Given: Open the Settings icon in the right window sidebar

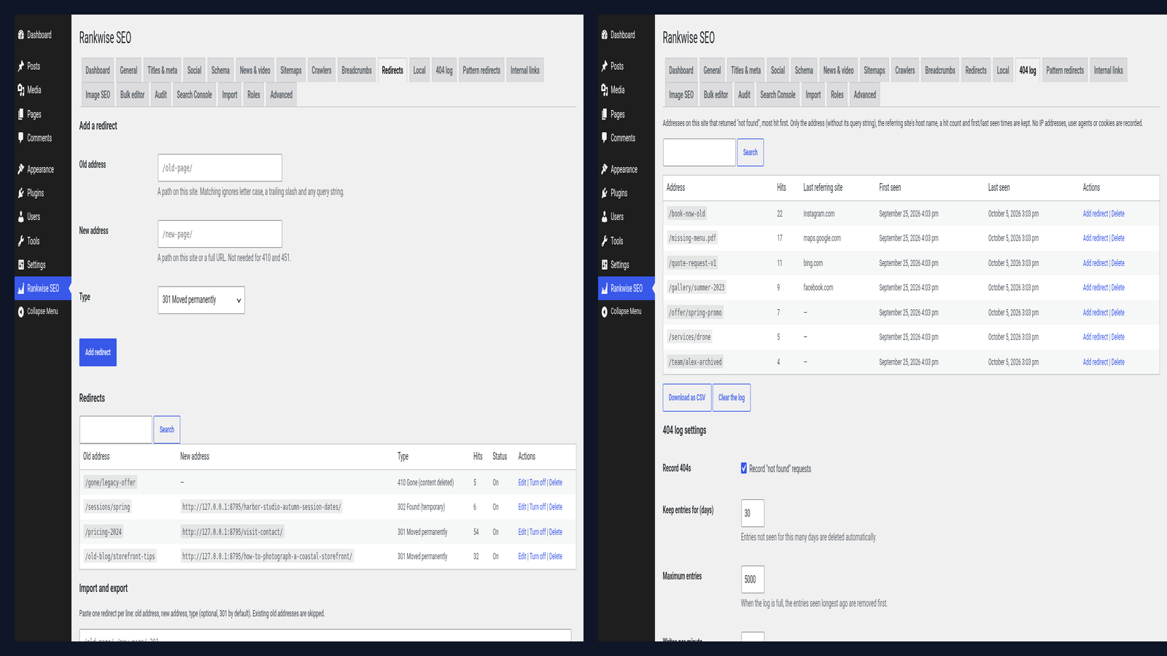Looking at the screenshot, I should click(605, 265).
